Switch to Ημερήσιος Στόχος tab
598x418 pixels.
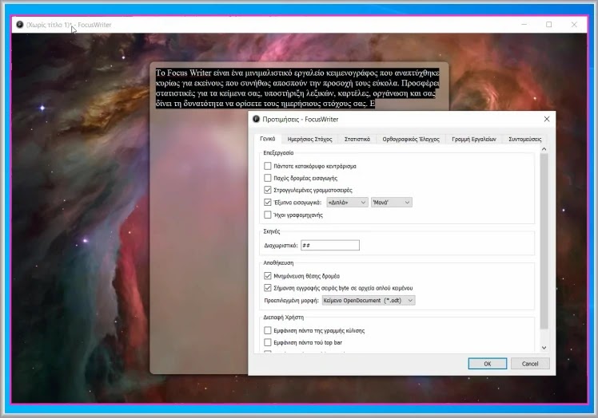tap(309, 140)
